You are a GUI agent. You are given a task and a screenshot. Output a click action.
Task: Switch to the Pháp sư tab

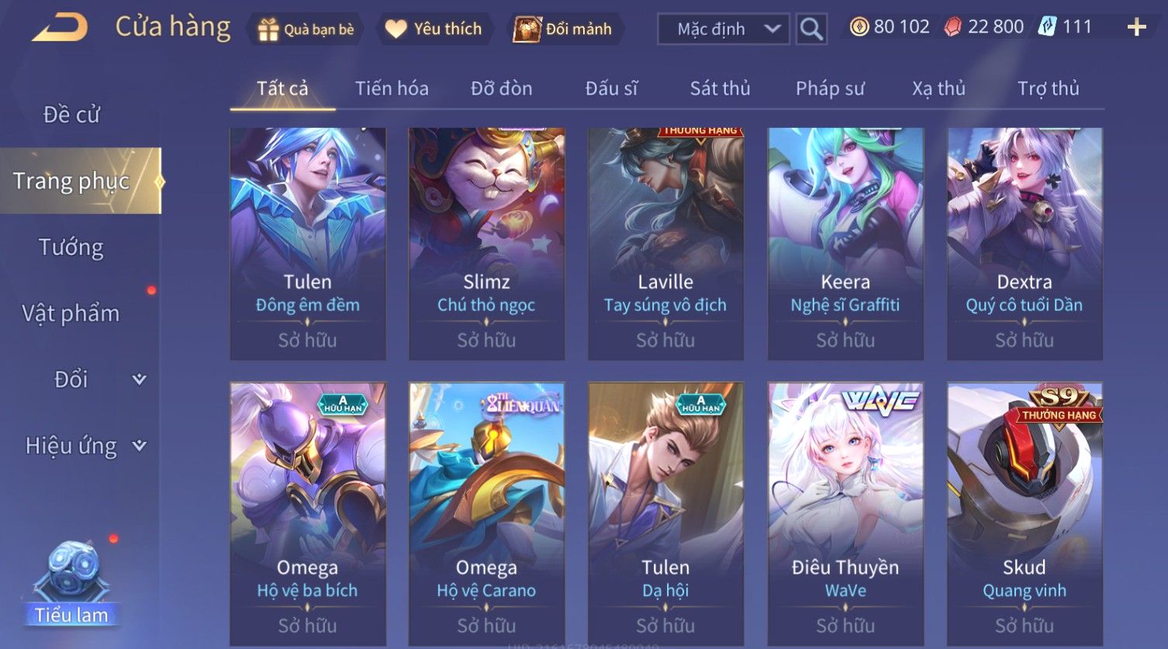tap(830, 88)
